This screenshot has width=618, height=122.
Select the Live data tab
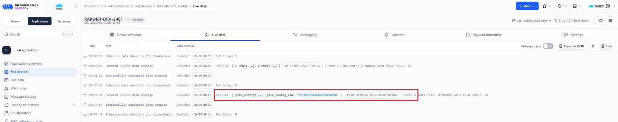[215, 35]
